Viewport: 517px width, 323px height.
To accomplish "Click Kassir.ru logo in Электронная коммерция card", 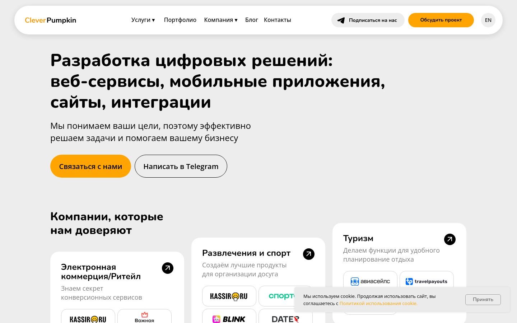I will click(x=88, y=316).
